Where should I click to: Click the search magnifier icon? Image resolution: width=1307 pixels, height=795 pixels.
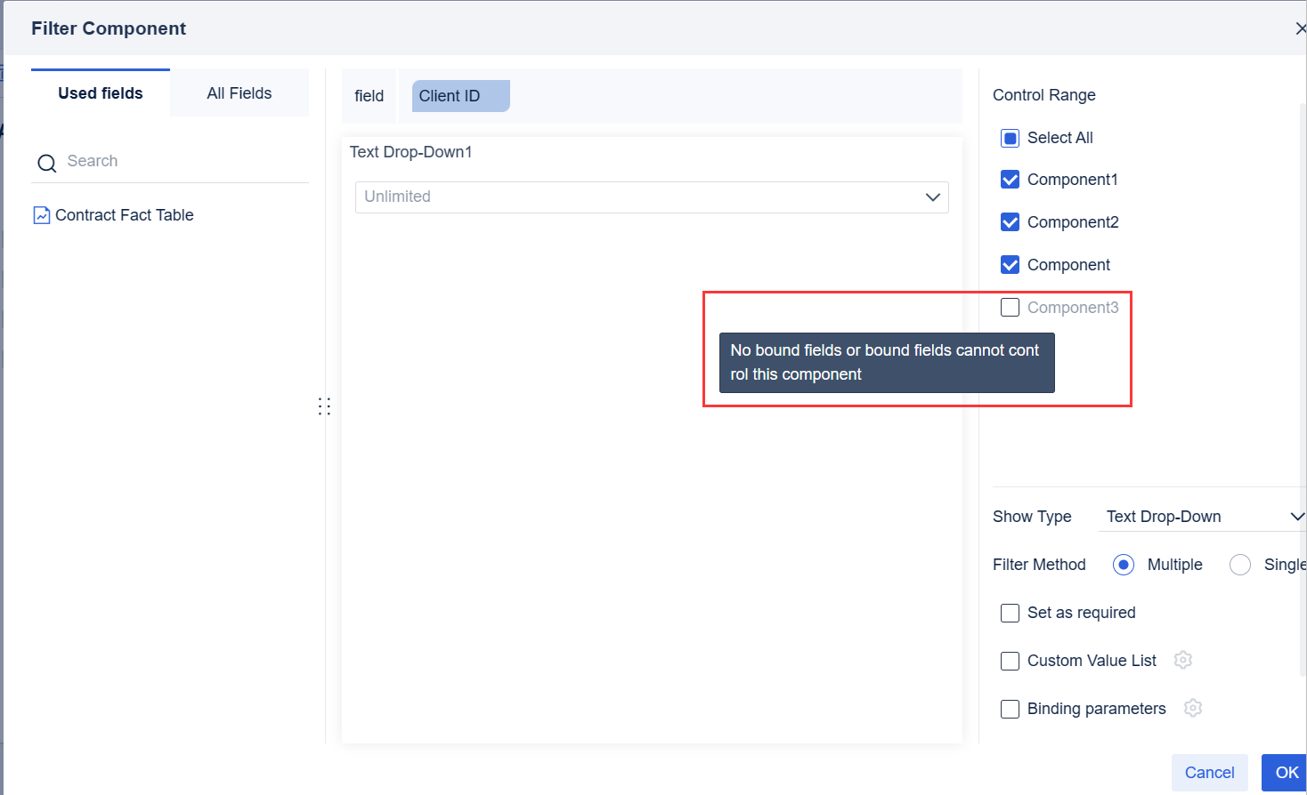pyautogui.click(x=46, y=163)
